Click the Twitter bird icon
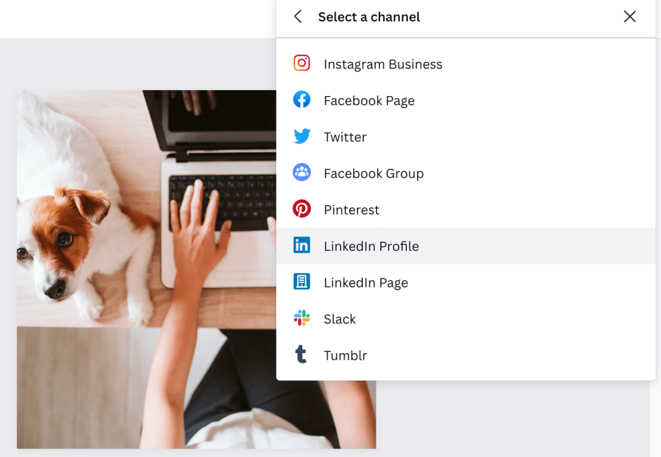The width and height of the screenshot is (661, 457). pyautogui.click(x=301, y=137)
